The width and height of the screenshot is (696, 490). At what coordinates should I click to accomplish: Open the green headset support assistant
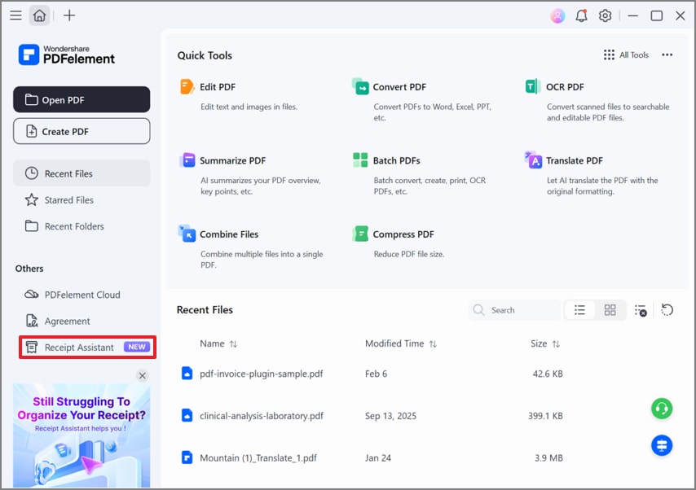pyautogui.click(x=662, y=409)
